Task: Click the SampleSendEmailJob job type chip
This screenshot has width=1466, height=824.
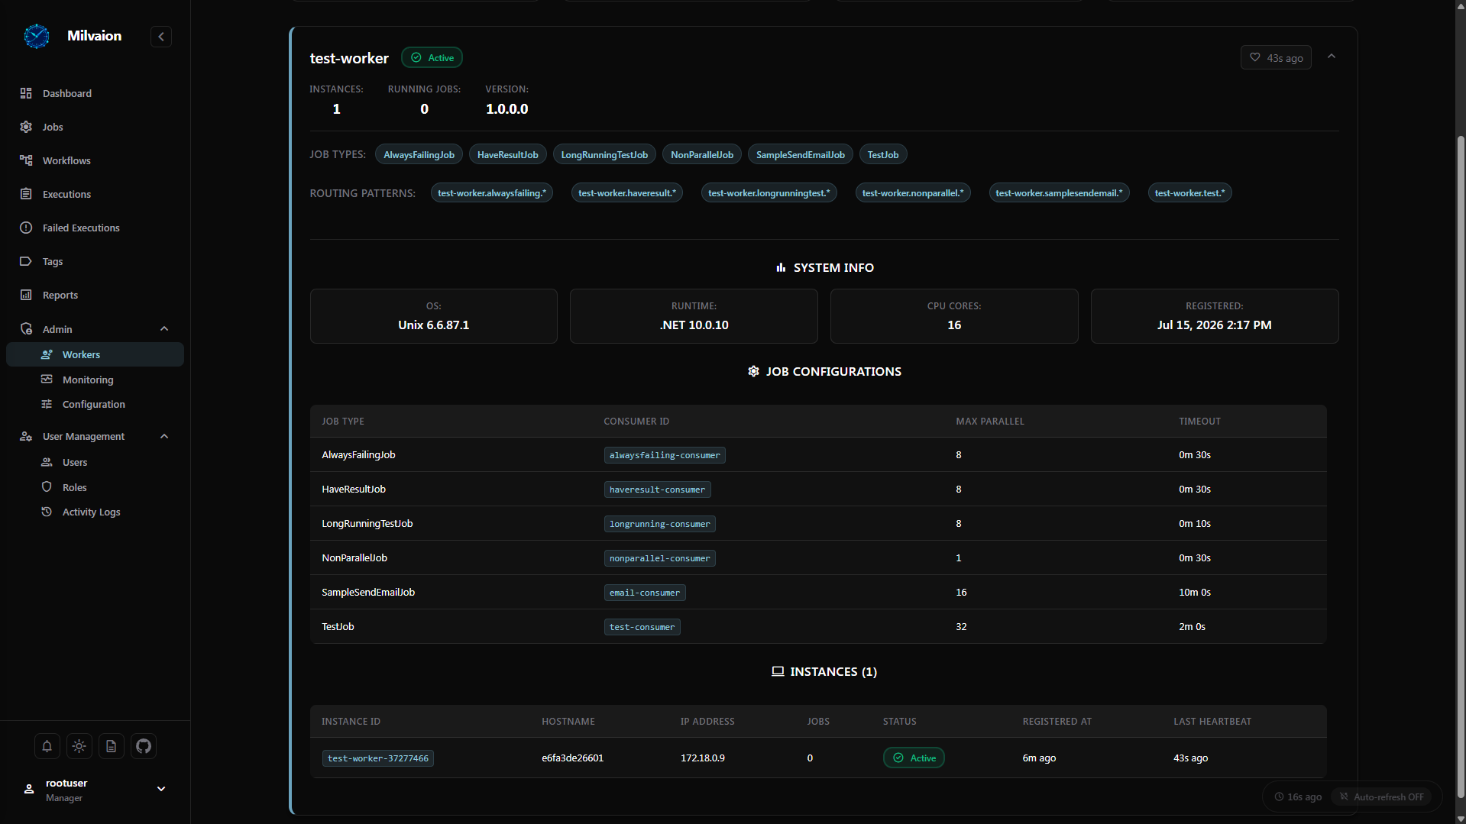Action: [x=801, y=155]
